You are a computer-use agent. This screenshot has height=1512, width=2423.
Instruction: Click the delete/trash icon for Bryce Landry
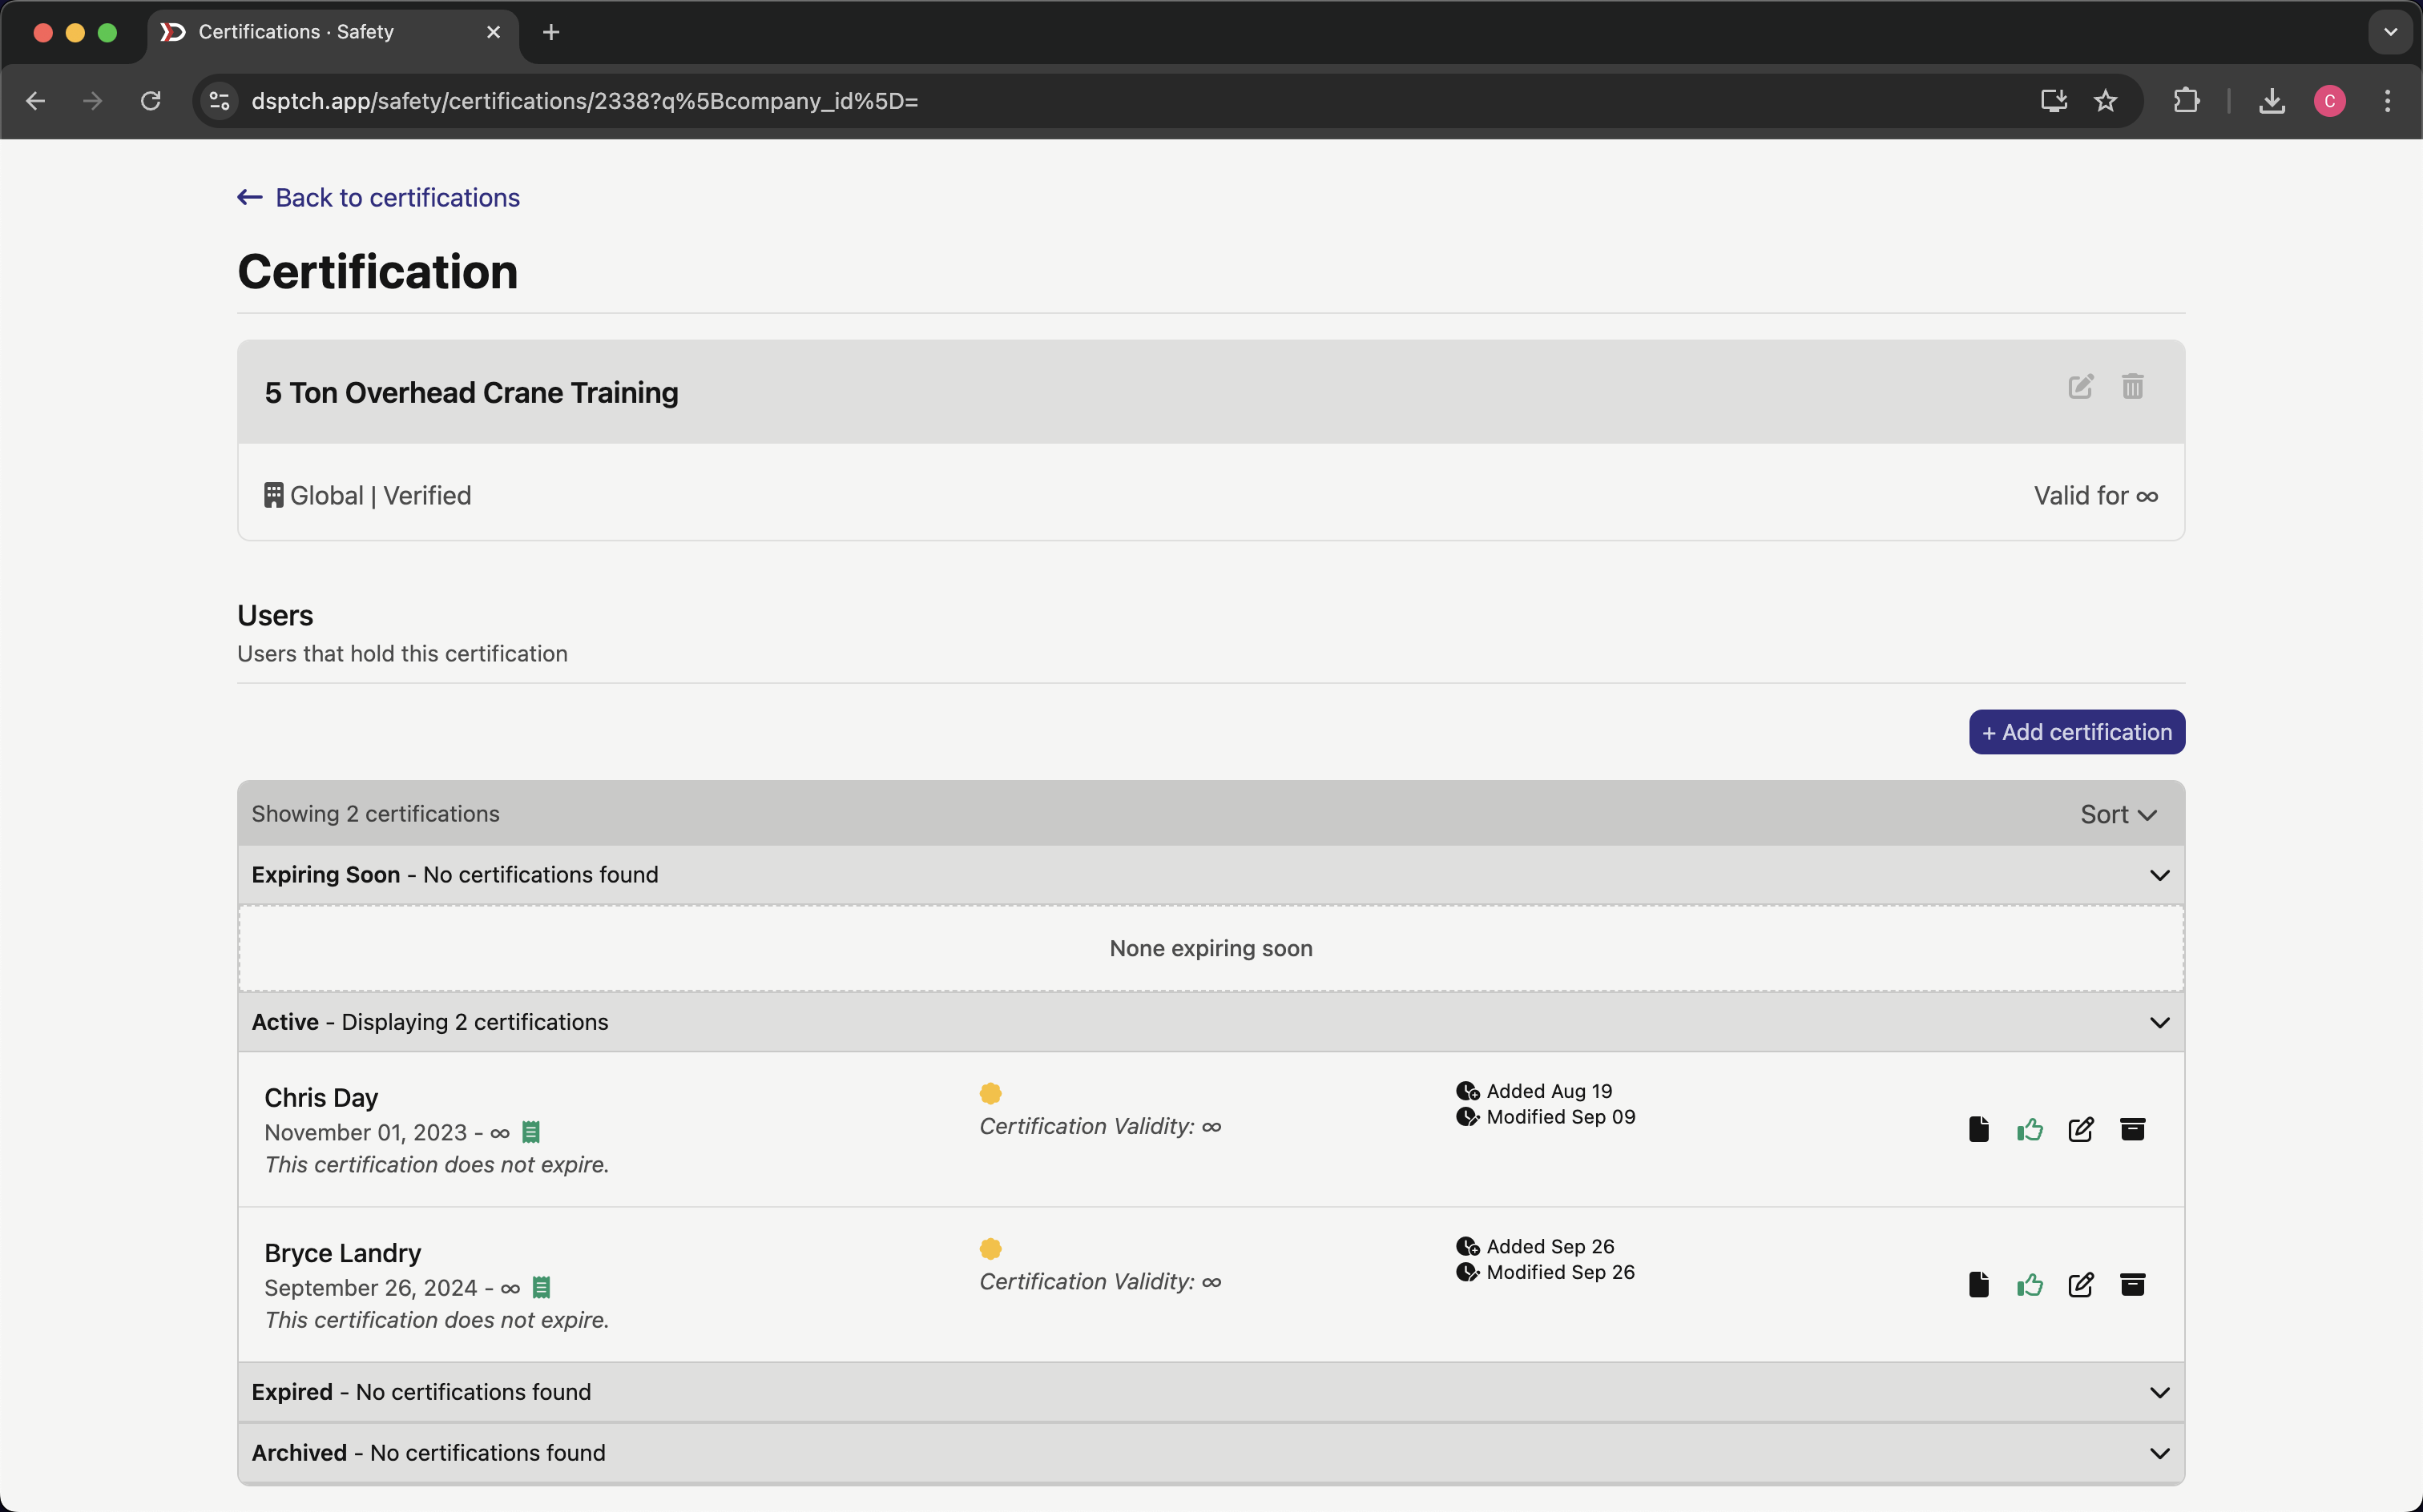(2134, 1285)
